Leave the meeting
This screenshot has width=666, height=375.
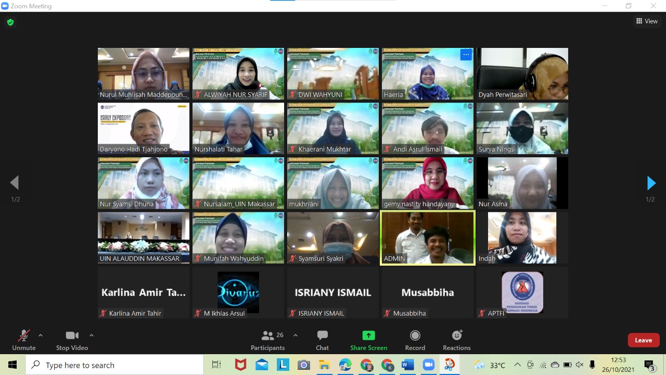(643, 340)
